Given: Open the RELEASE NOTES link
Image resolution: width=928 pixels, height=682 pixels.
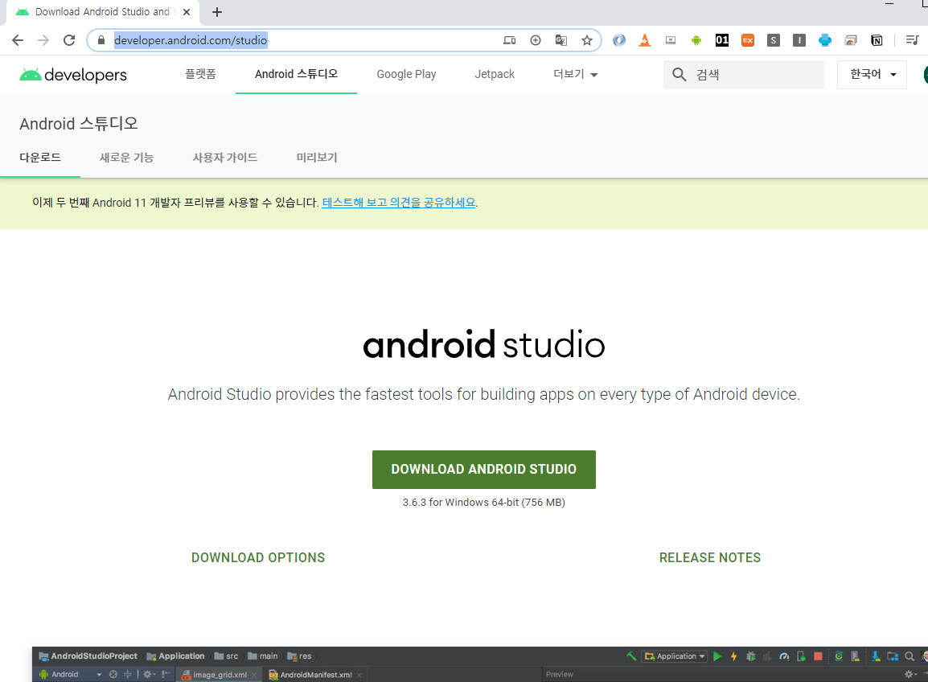Looking at the screenshot, I should (709, 557).
